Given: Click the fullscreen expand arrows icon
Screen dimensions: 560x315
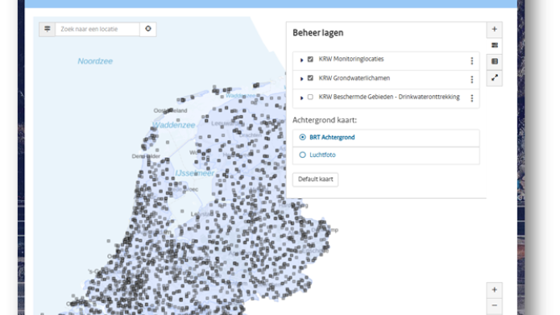Looking at the screenshot, I should point(494,77).
